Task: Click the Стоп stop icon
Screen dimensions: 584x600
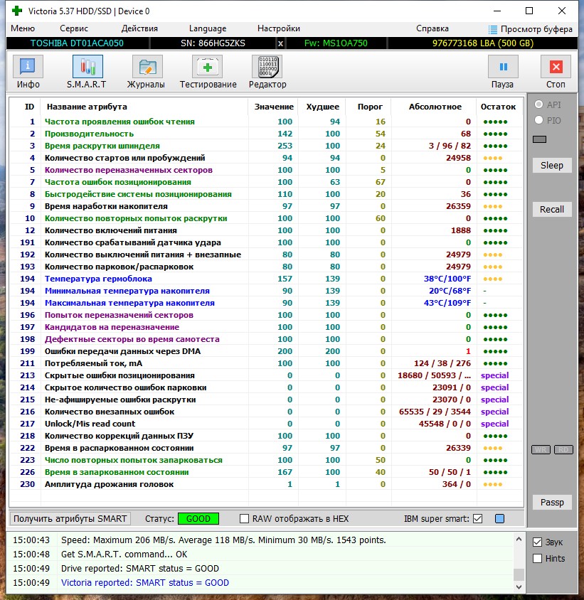Action: click(556, 67)
